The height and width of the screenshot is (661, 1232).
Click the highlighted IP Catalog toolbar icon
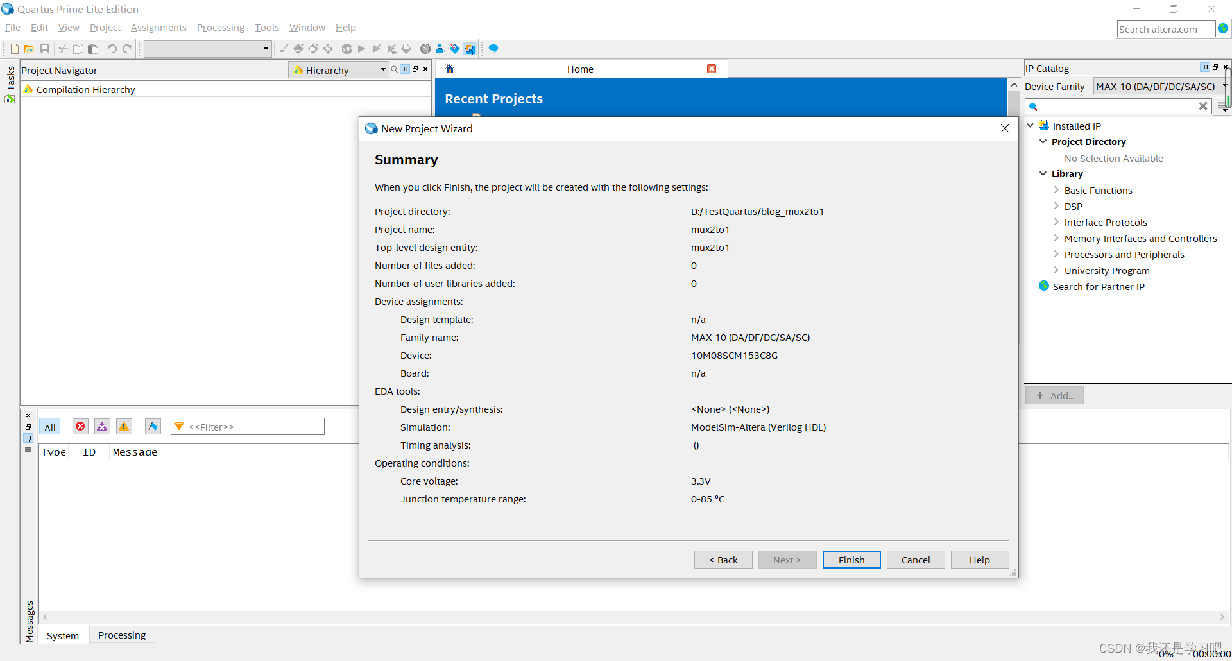[470, 49]
